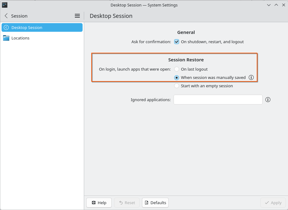Choose Start with an empty session

(177, 86)
